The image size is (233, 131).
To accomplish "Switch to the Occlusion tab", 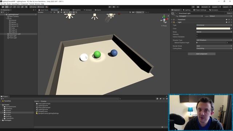I will click(x=214, y=10).
